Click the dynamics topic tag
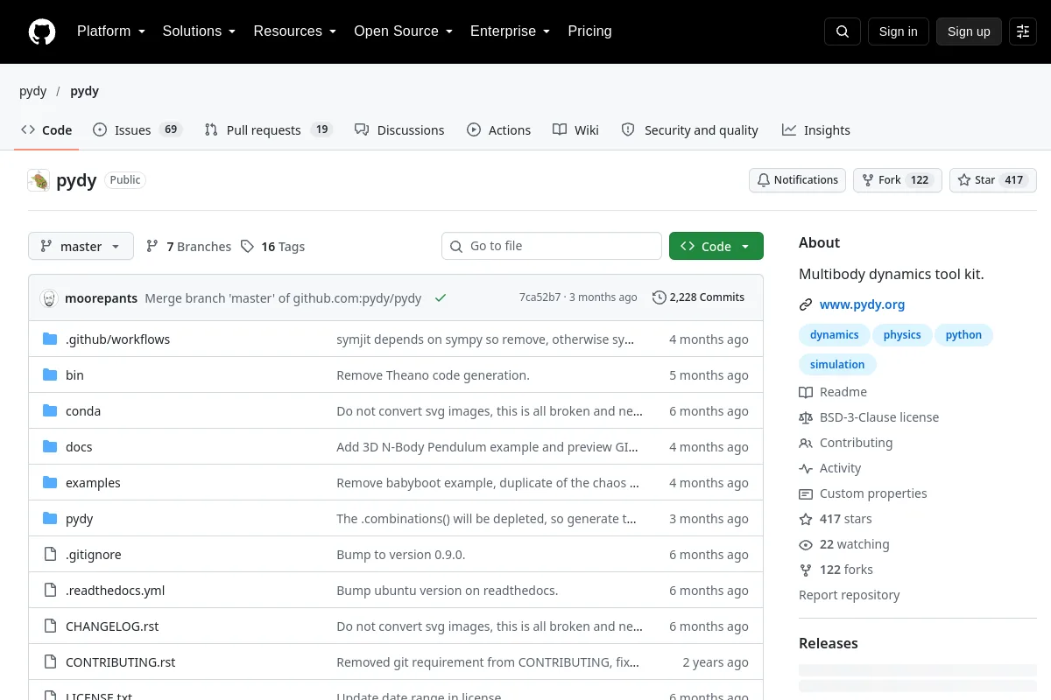Screen dimensions: 1051x700 [834, 335]
